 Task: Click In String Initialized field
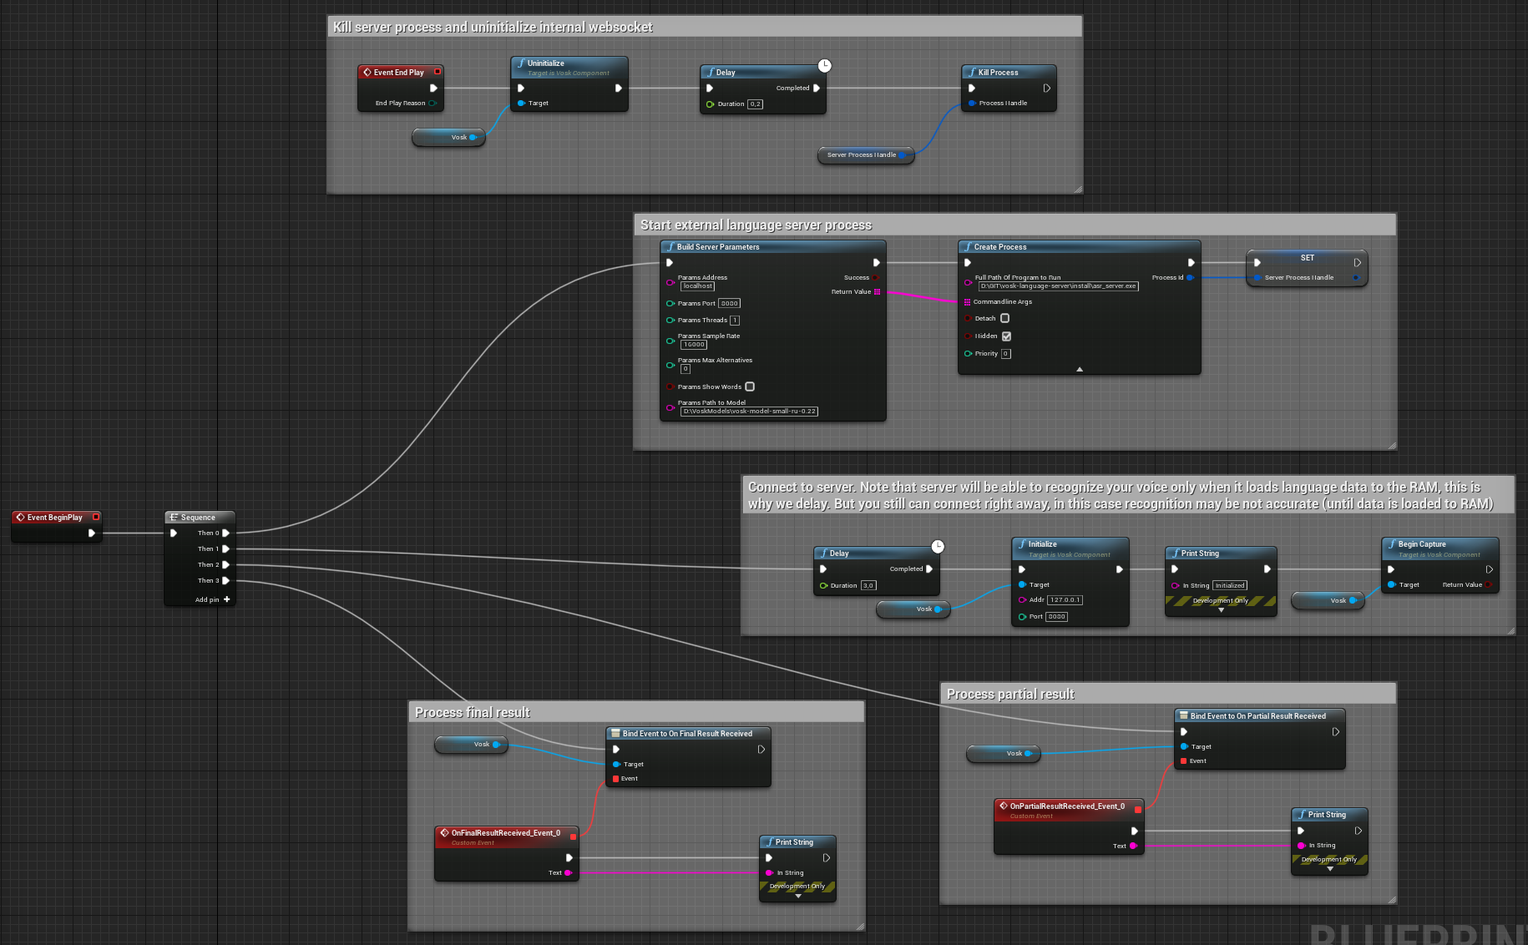[1230, 586]
